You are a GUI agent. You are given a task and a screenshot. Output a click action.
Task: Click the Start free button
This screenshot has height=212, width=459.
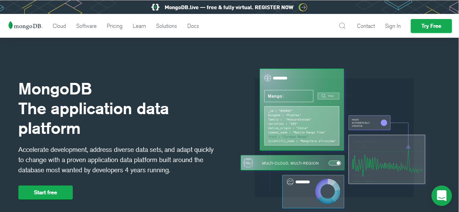(46, 192)
